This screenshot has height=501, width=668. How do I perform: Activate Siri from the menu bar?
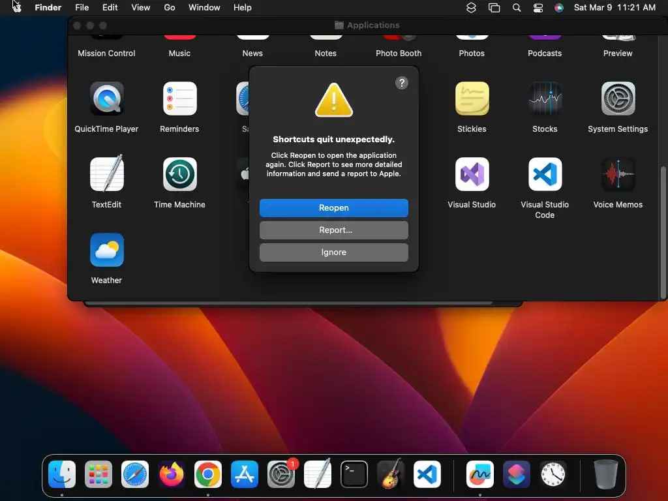[x=559, y=8]
